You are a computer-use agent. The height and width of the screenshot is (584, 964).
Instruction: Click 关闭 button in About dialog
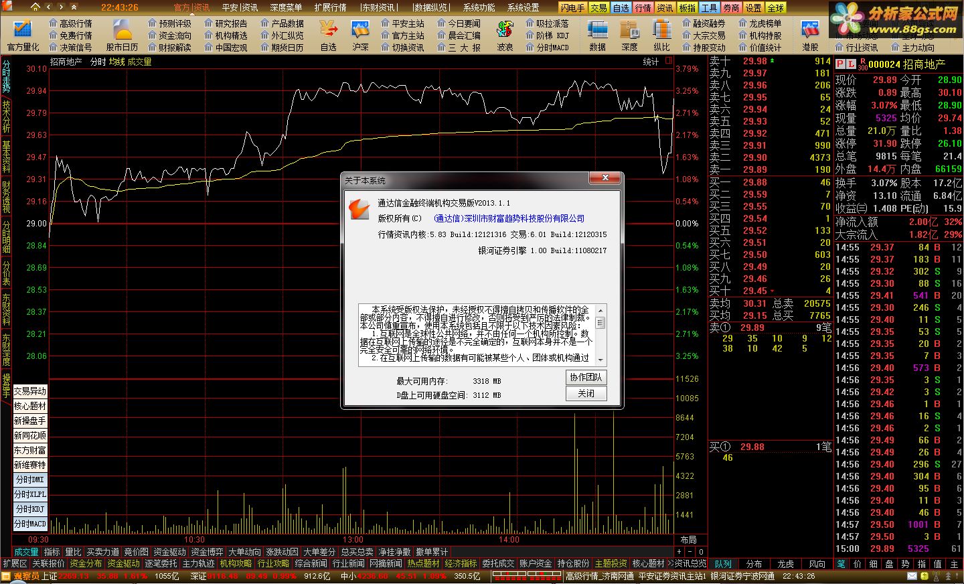point(586,393)
